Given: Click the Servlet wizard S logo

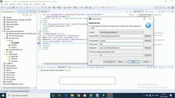Looking at the screenshot, I should pos(148,25).
